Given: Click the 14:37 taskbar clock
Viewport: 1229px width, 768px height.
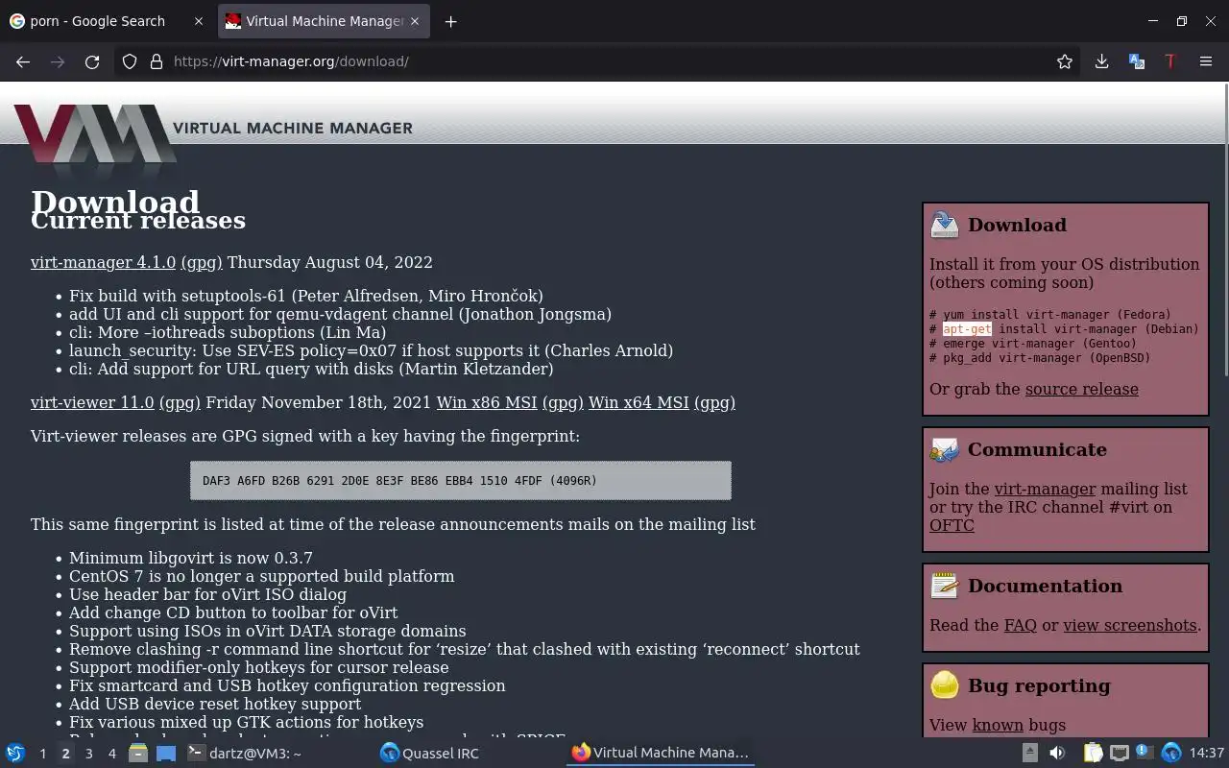Looking at the screenshot, I should click(1206, 753).
